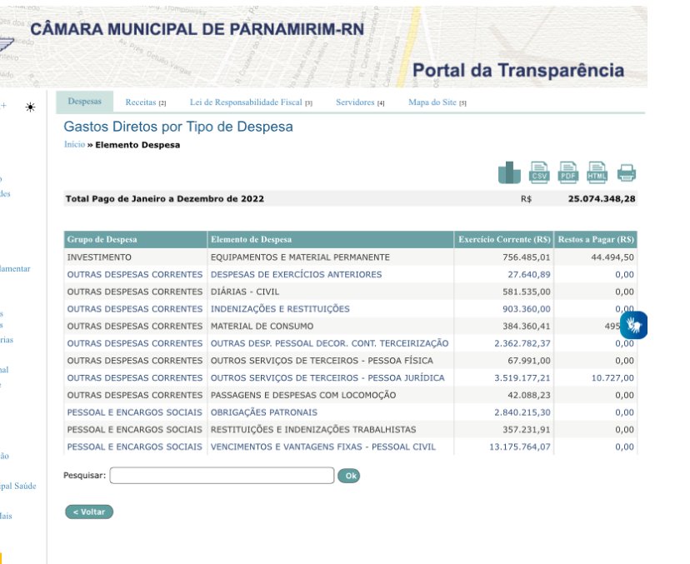Export the table as PDF
This screenshot has width=690, height=564.
[x=568, y=172]
